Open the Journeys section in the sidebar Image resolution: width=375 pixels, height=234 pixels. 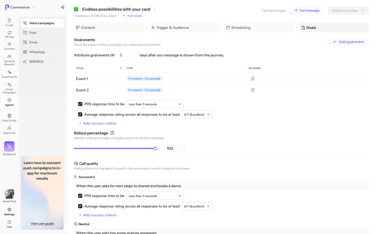coord(9,46)
